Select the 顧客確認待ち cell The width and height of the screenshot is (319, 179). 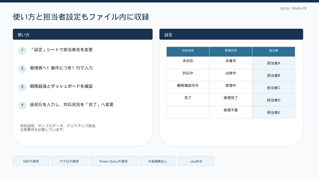click(188, 87)
